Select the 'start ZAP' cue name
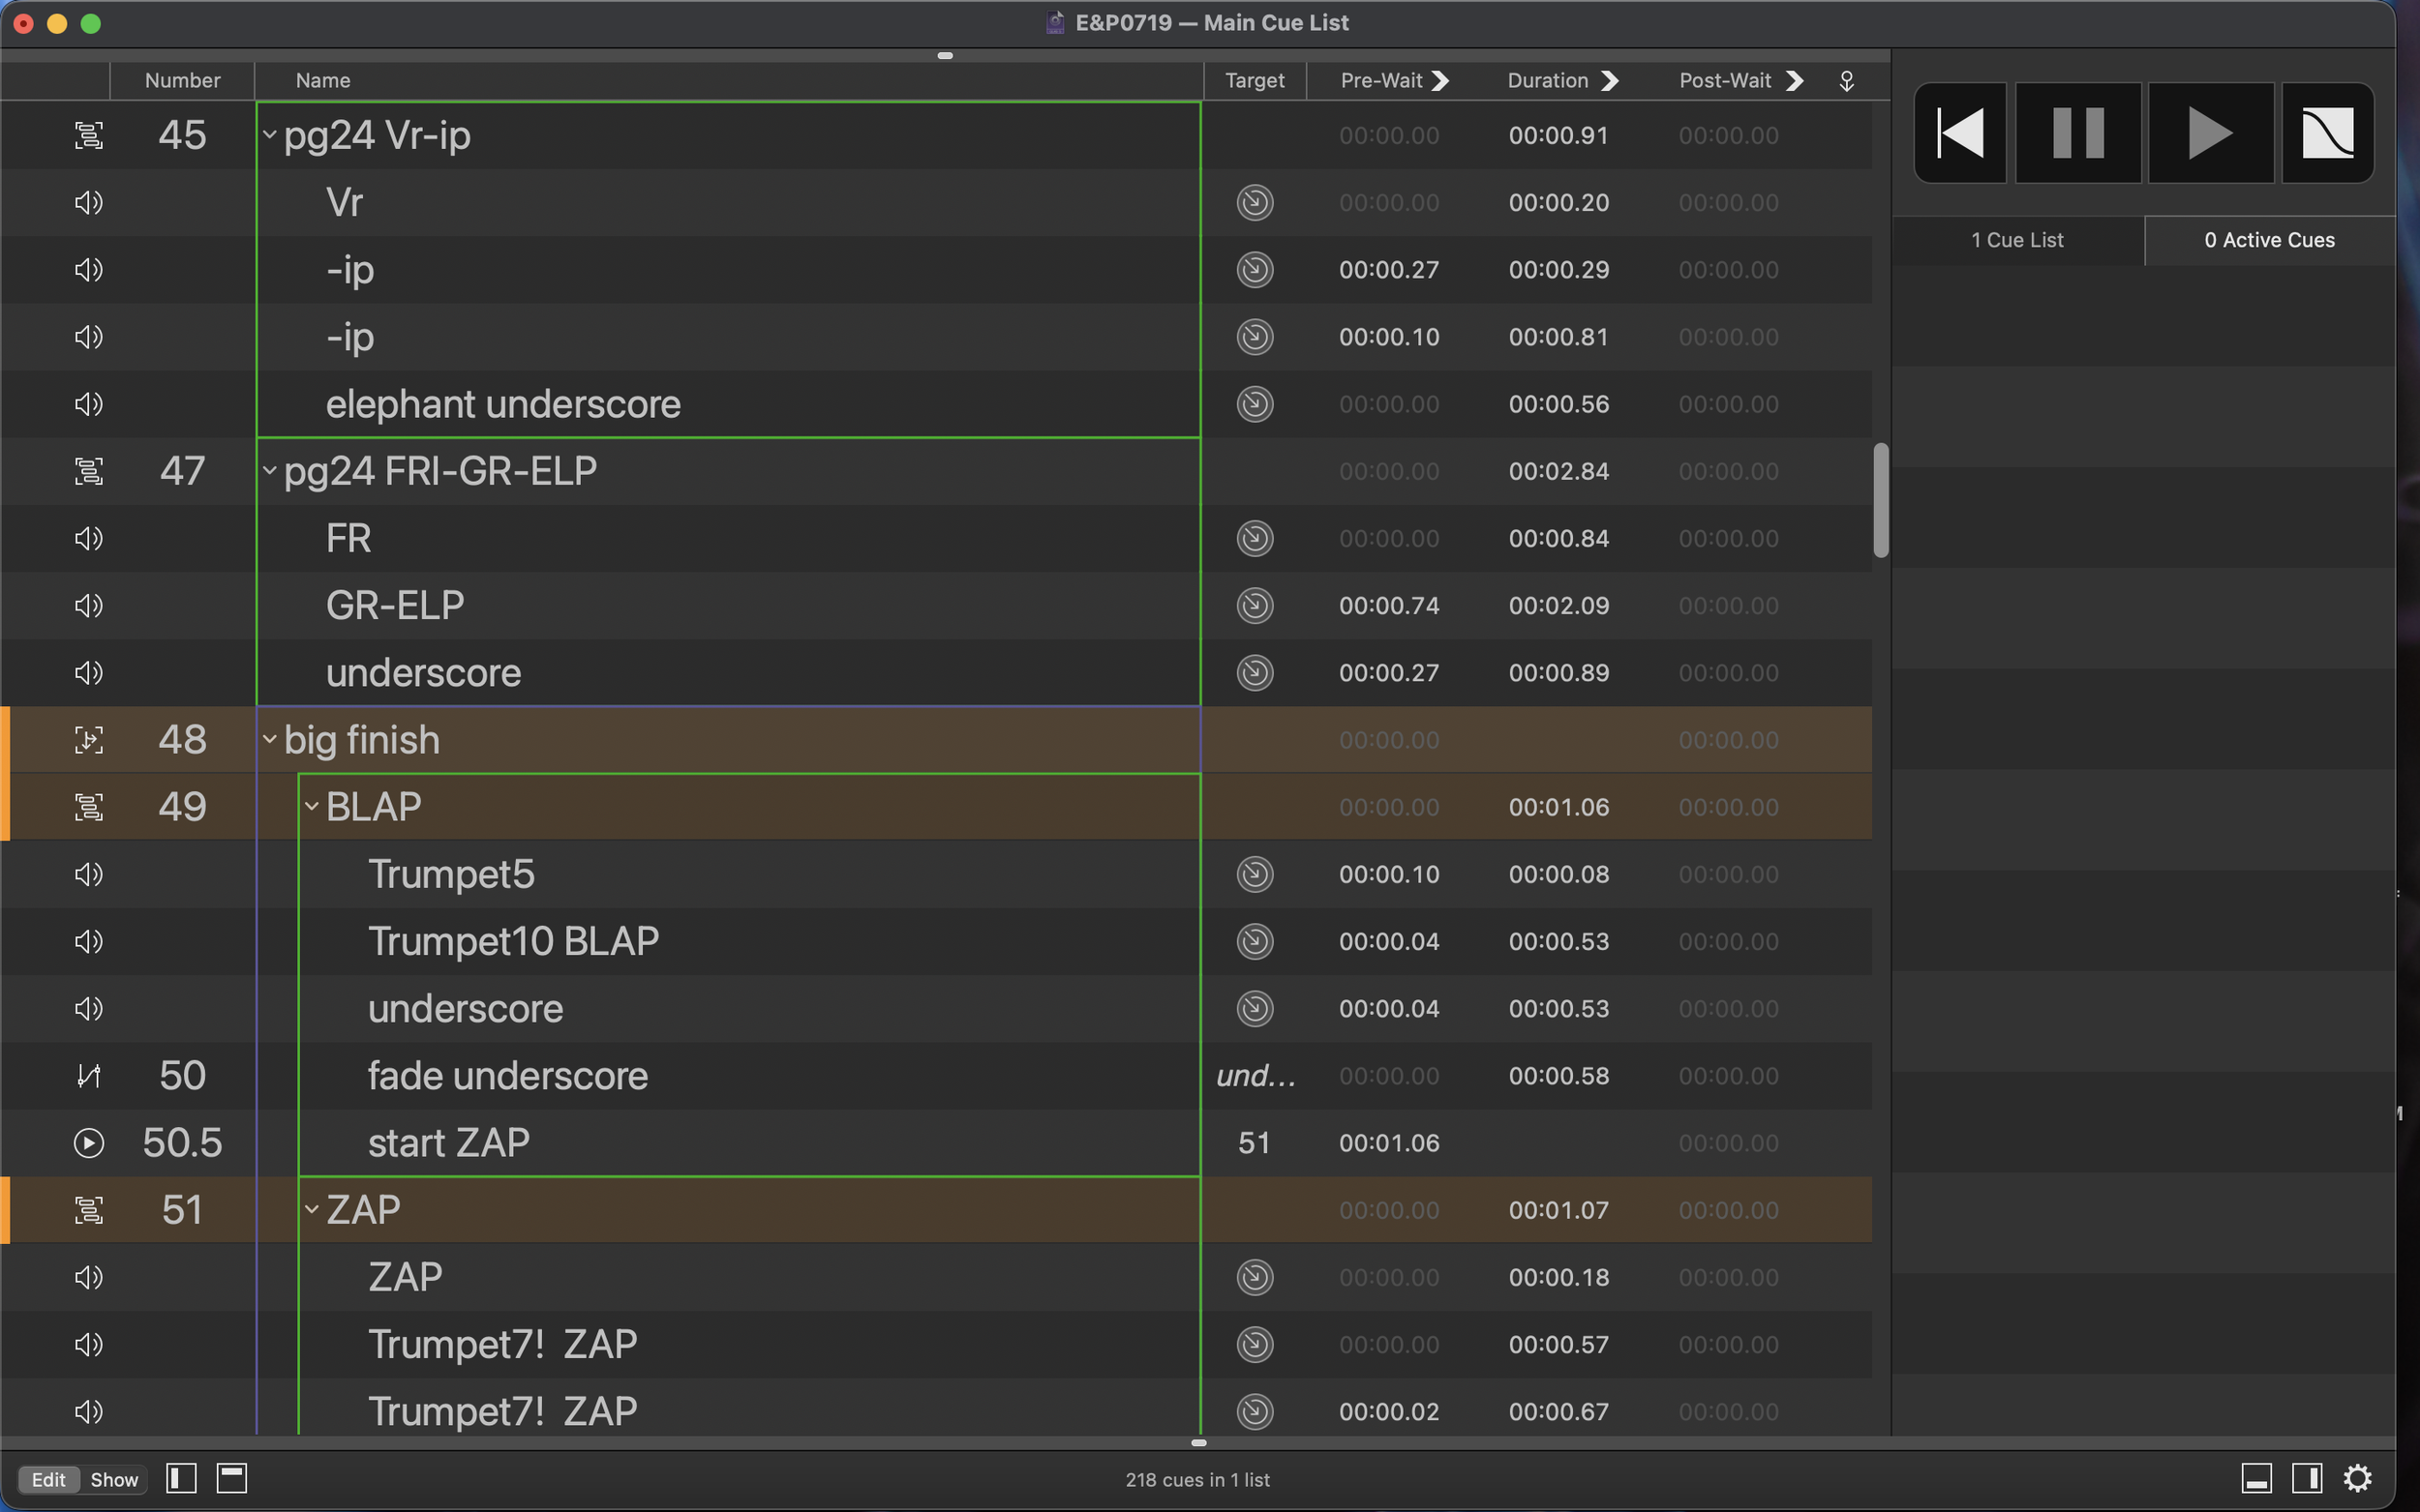The height and width of the screenshot is (1512, 2420). click(x=449, y=1142)
